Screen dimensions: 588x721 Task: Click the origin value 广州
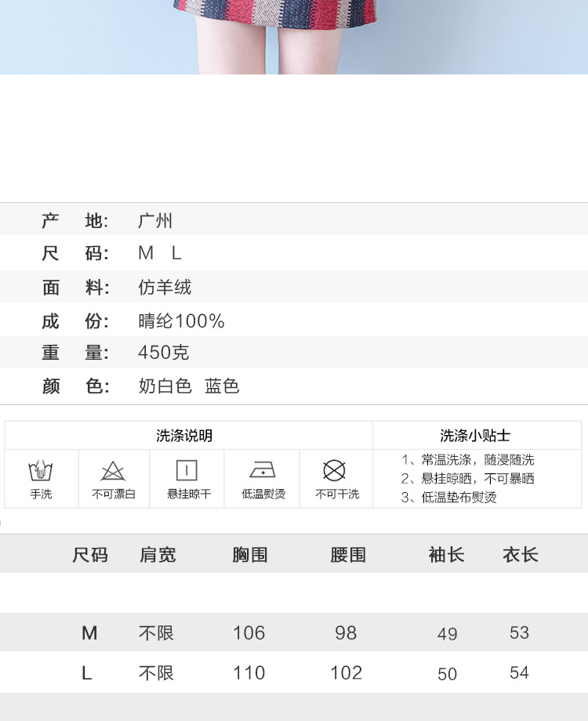[x=155, y=221]
